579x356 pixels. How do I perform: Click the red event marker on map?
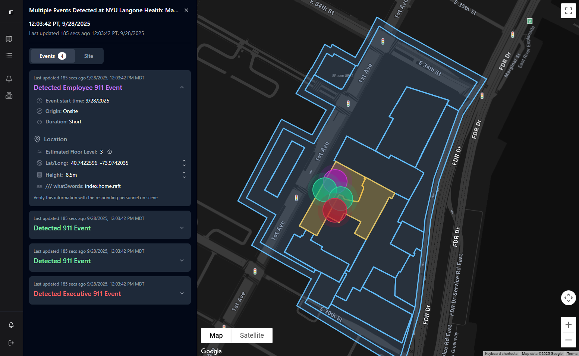click(335, 210)
